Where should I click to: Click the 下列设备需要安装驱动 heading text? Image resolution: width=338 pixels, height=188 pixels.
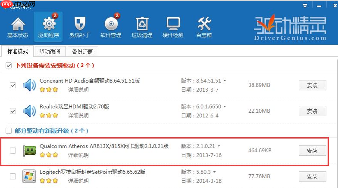coord(54,65)
